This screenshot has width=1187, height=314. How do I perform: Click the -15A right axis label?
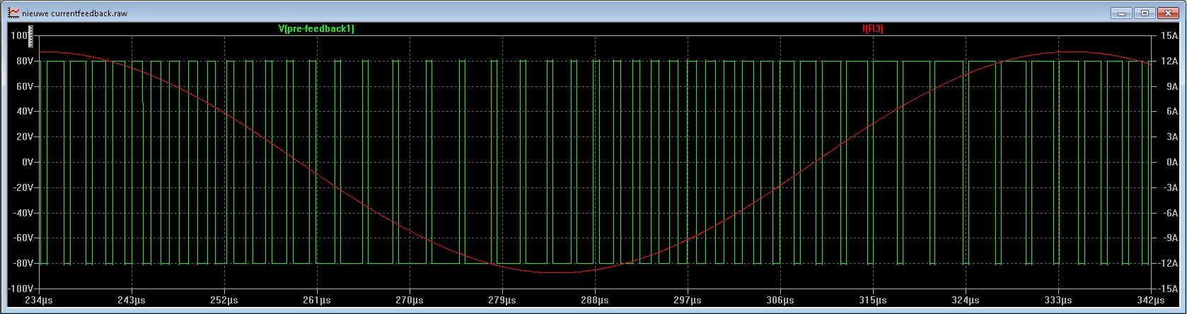tap(1169, 290)
